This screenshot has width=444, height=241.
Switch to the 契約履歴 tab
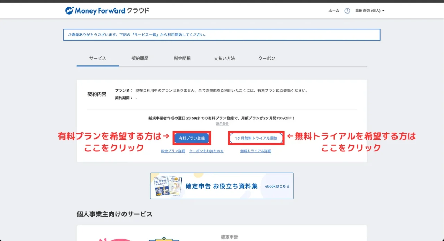(140, 58)
